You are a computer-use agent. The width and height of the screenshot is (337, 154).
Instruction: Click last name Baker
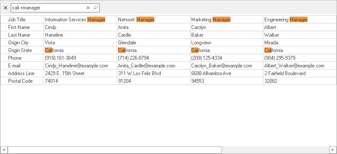pyautogui.click(x=227, y=35)
